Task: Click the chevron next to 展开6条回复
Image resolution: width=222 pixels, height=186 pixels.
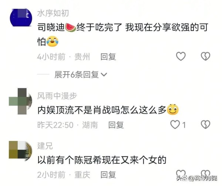Action: [x=104, y=75]
